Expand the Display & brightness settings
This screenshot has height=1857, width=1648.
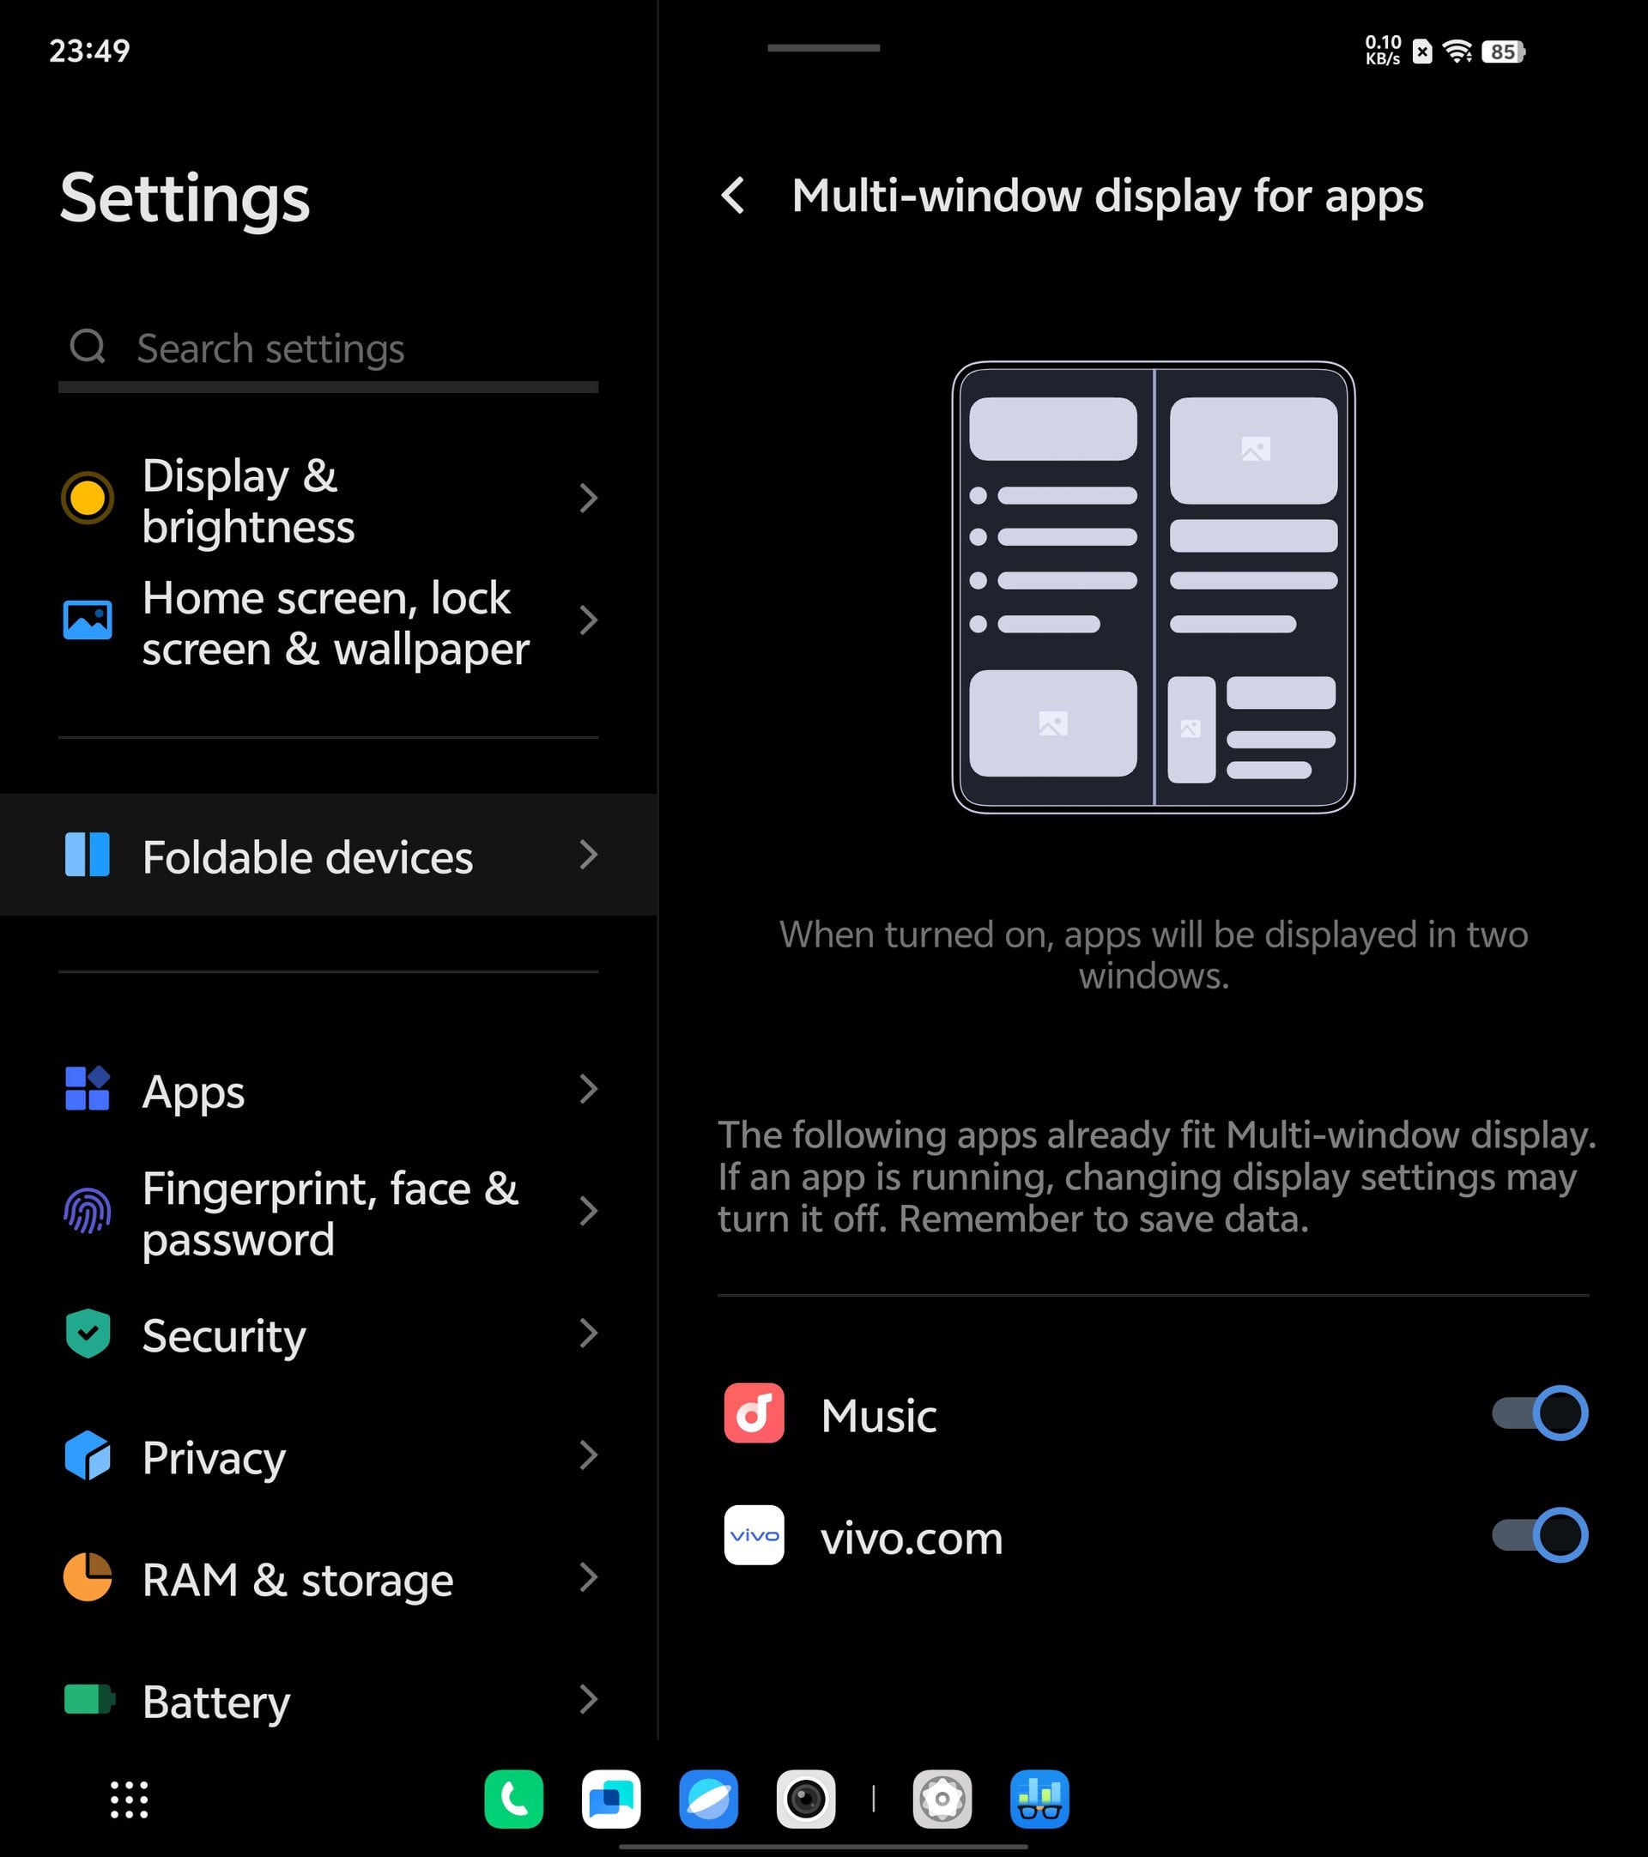[330, 499]
